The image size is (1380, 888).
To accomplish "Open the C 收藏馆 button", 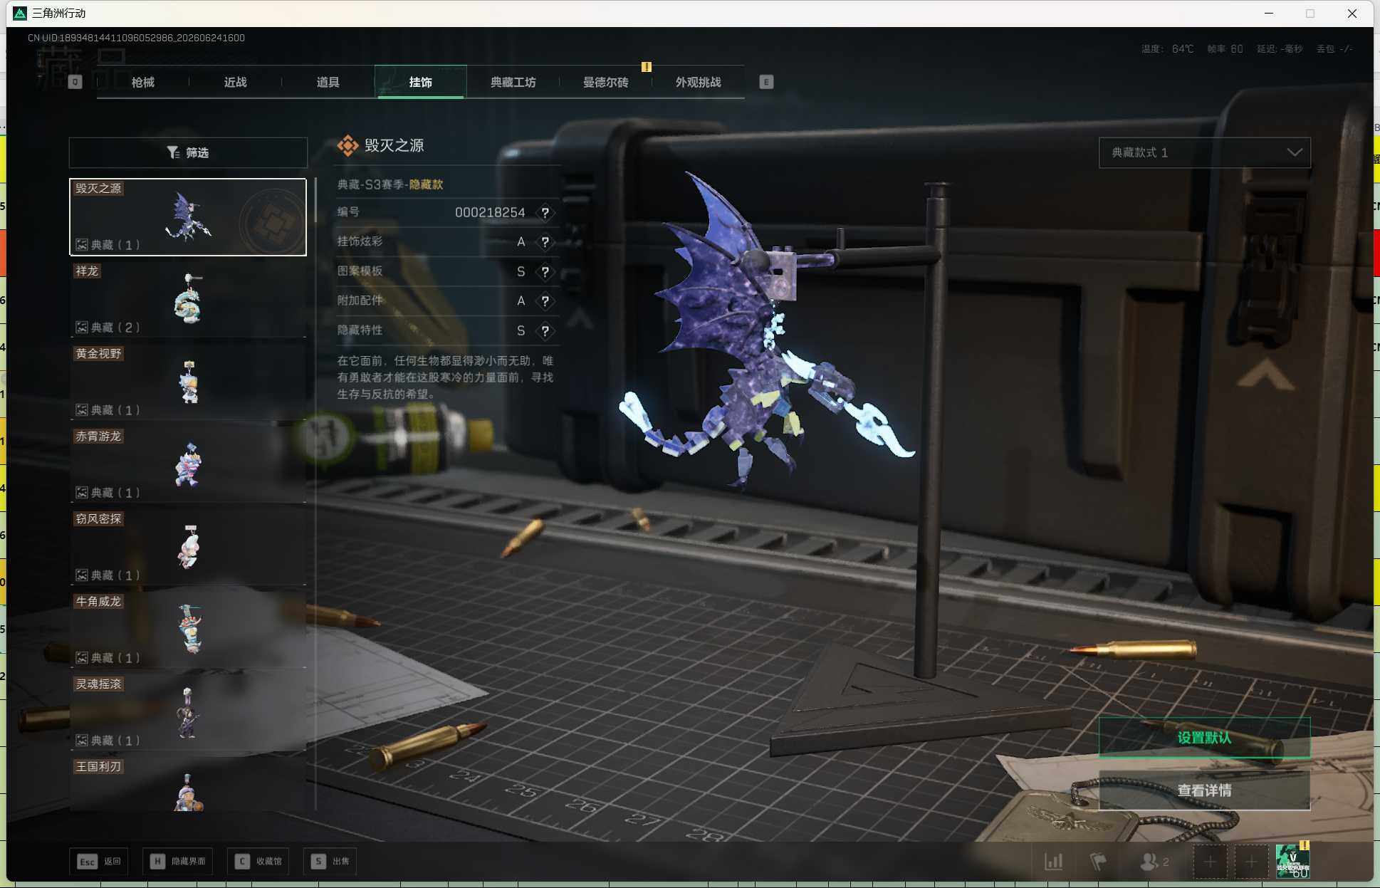I will click(x=258, y=862).
